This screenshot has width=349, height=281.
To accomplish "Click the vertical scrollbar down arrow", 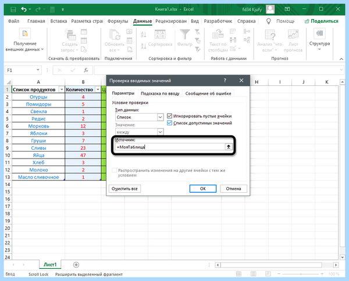I will (x=343, y=257).
